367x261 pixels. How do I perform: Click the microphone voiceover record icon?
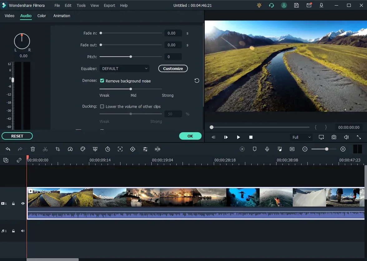tap(267, 149)
